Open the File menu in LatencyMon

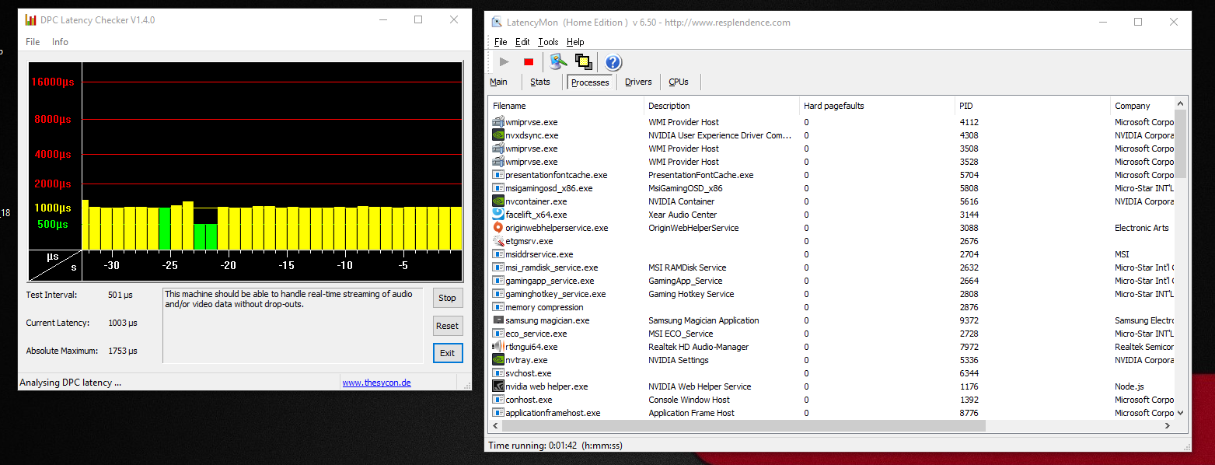501,42
